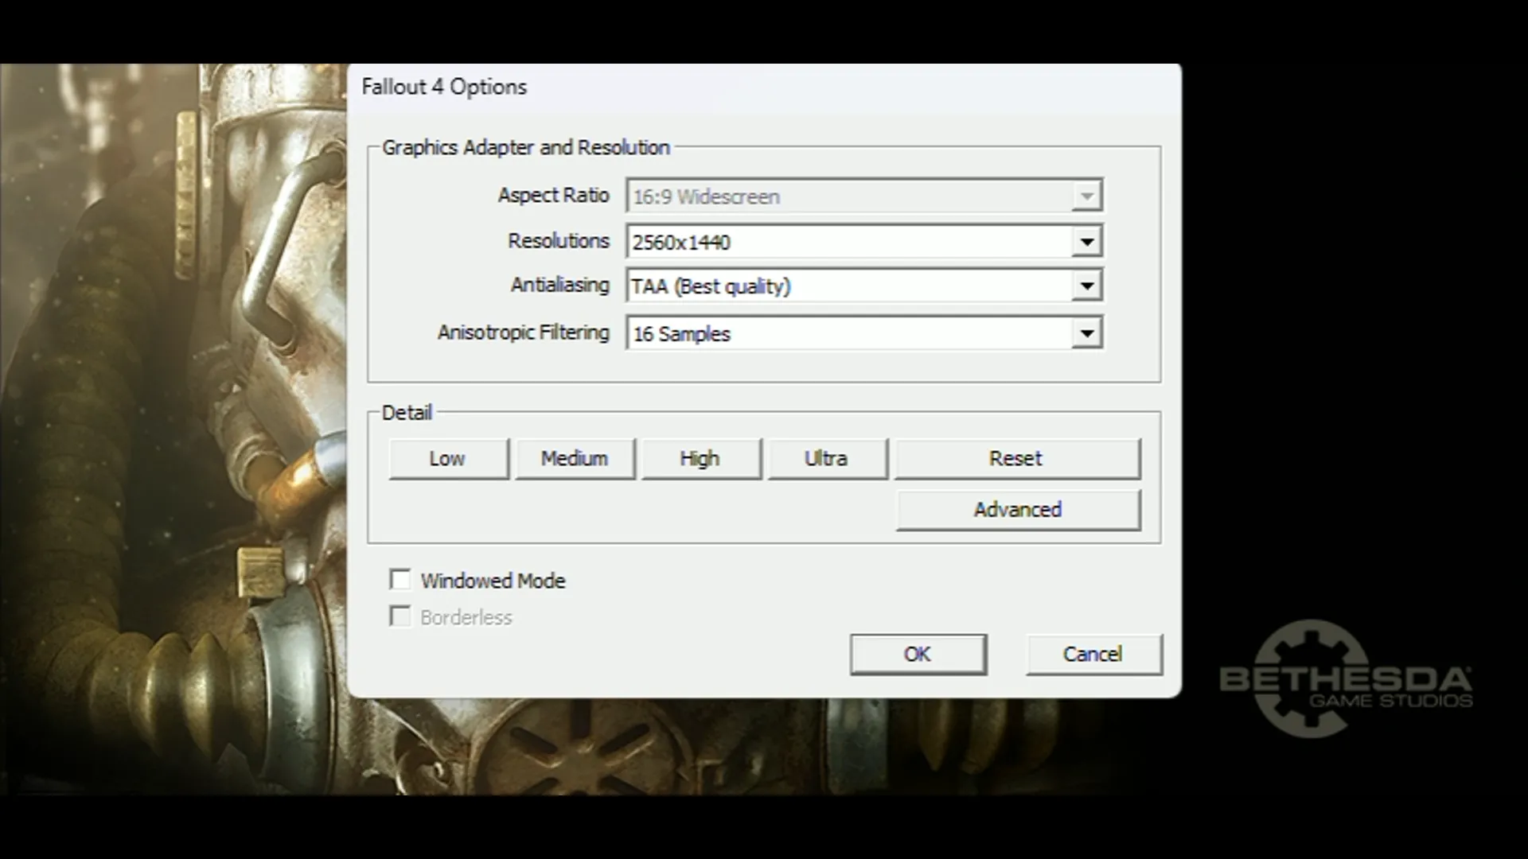Enable the Windowed Mode checkbox
Image resolution: width=1528 pixels, height=859 pixels.
click(400, 580)
